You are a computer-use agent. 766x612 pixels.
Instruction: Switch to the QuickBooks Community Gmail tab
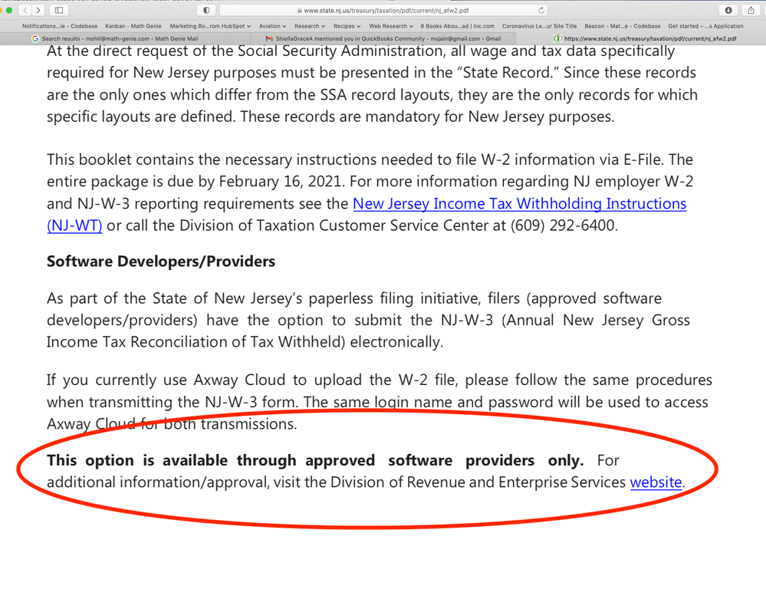383,38
